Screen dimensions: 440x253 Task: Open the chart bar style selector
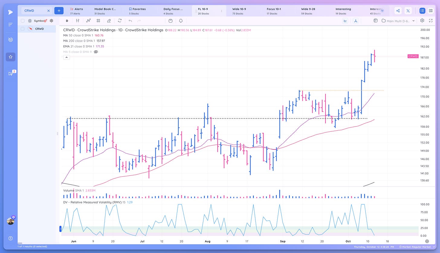78,21
